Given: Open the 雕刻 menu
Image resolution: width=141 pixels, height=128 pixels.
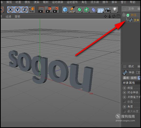Looking at the screenshot, I should point(46,2).
